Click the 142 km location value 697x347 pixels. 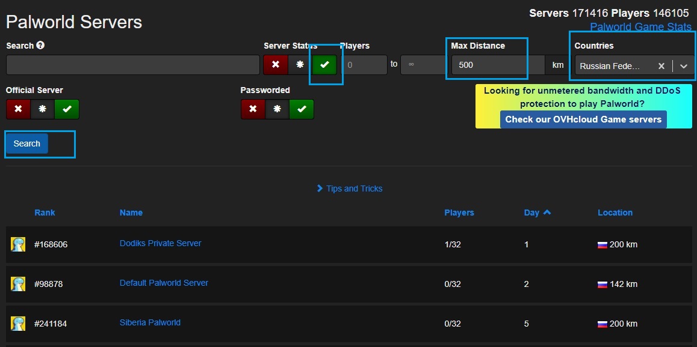624,284
